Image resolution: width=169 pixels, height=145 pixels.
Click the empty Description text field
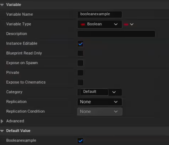(116, 34)
